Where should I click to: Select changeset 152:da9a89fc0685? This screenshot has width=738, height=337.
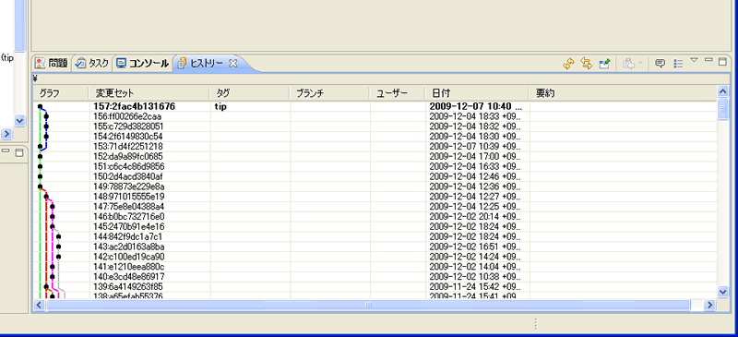point(128,156)
